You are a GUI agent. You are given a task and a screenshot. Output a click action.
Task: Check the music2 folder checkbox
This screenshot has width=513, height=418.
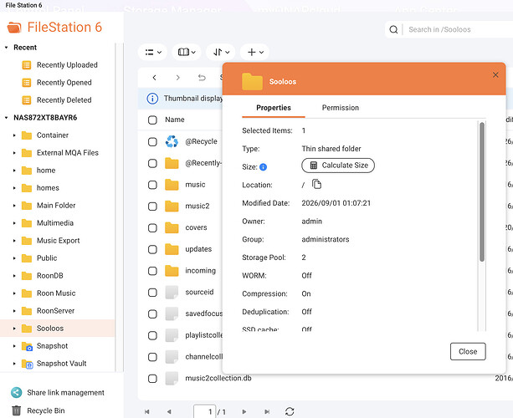pyautogui.click(x=152, y=206)
